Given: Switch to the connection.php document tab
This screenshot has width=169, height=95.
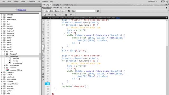Looking at the screenshot, I should pyautogui.click(x=68, y=5).
